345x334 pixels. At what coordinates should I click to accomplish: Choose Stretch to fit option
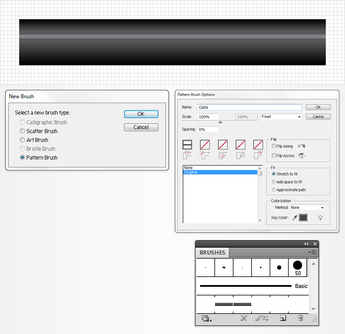click(x=274, y=174)
